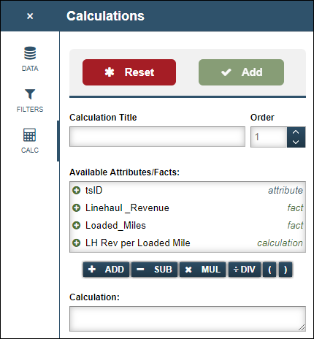Select the CALC calculator panel
This screenshot has width=314, height=339.
point(30,141)
